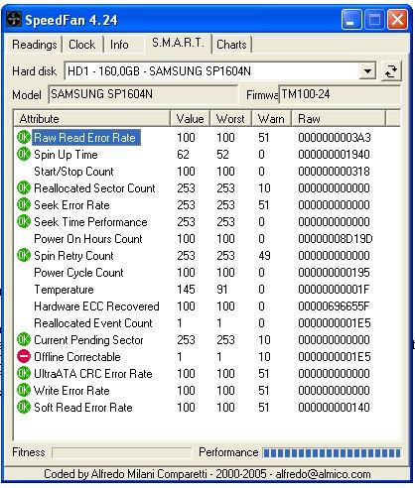
Task: Click Temperature value 145
Action: 186,289
